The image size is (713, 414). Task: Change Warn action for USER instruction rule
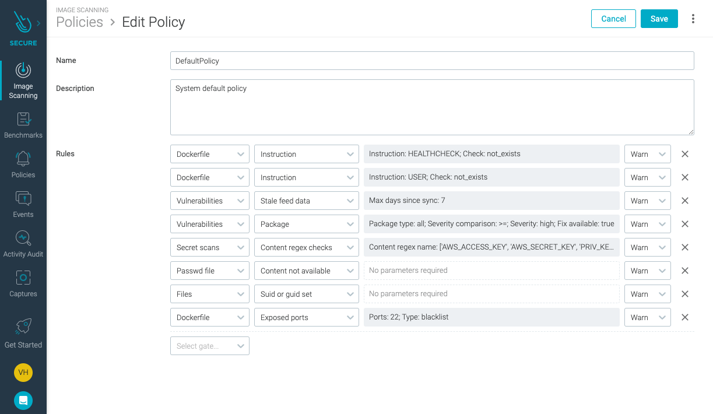click(648, 177)
